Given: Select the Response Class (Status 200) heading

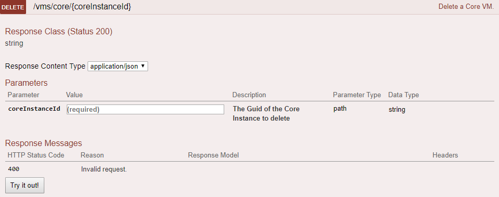Looking at the screenshot, I should coord(59,32).
